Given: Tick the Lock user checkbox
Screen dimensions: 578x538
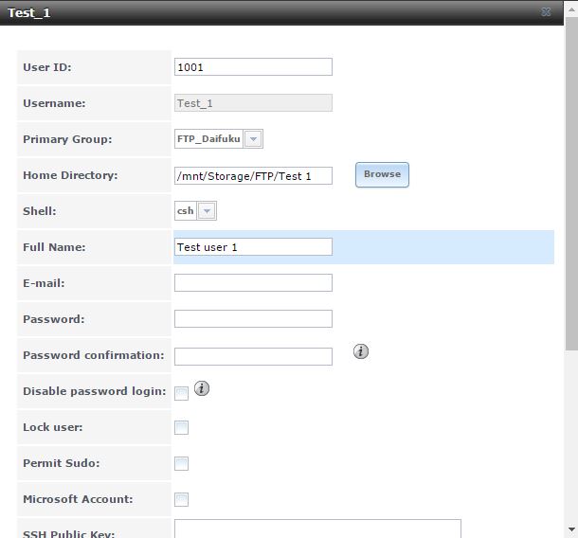Looking at the screenshot, I should 181,427.
